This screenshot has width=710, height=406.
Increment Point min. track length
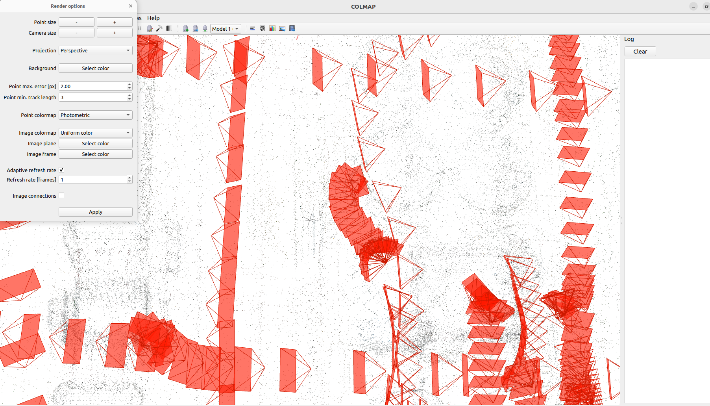(129, 95)
